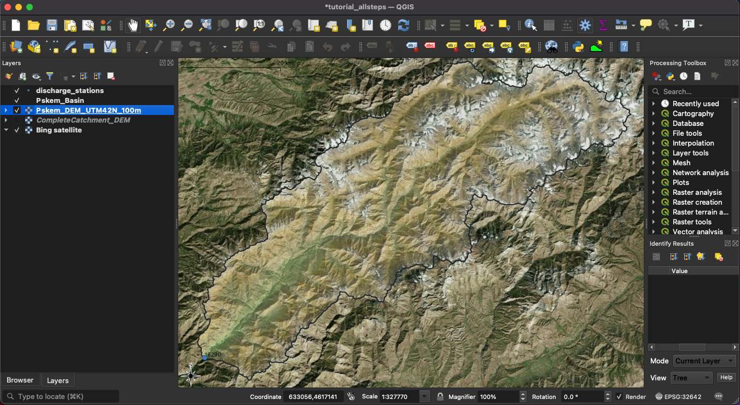Open the Statistical Summary sigma tool

tap(603, 25)
